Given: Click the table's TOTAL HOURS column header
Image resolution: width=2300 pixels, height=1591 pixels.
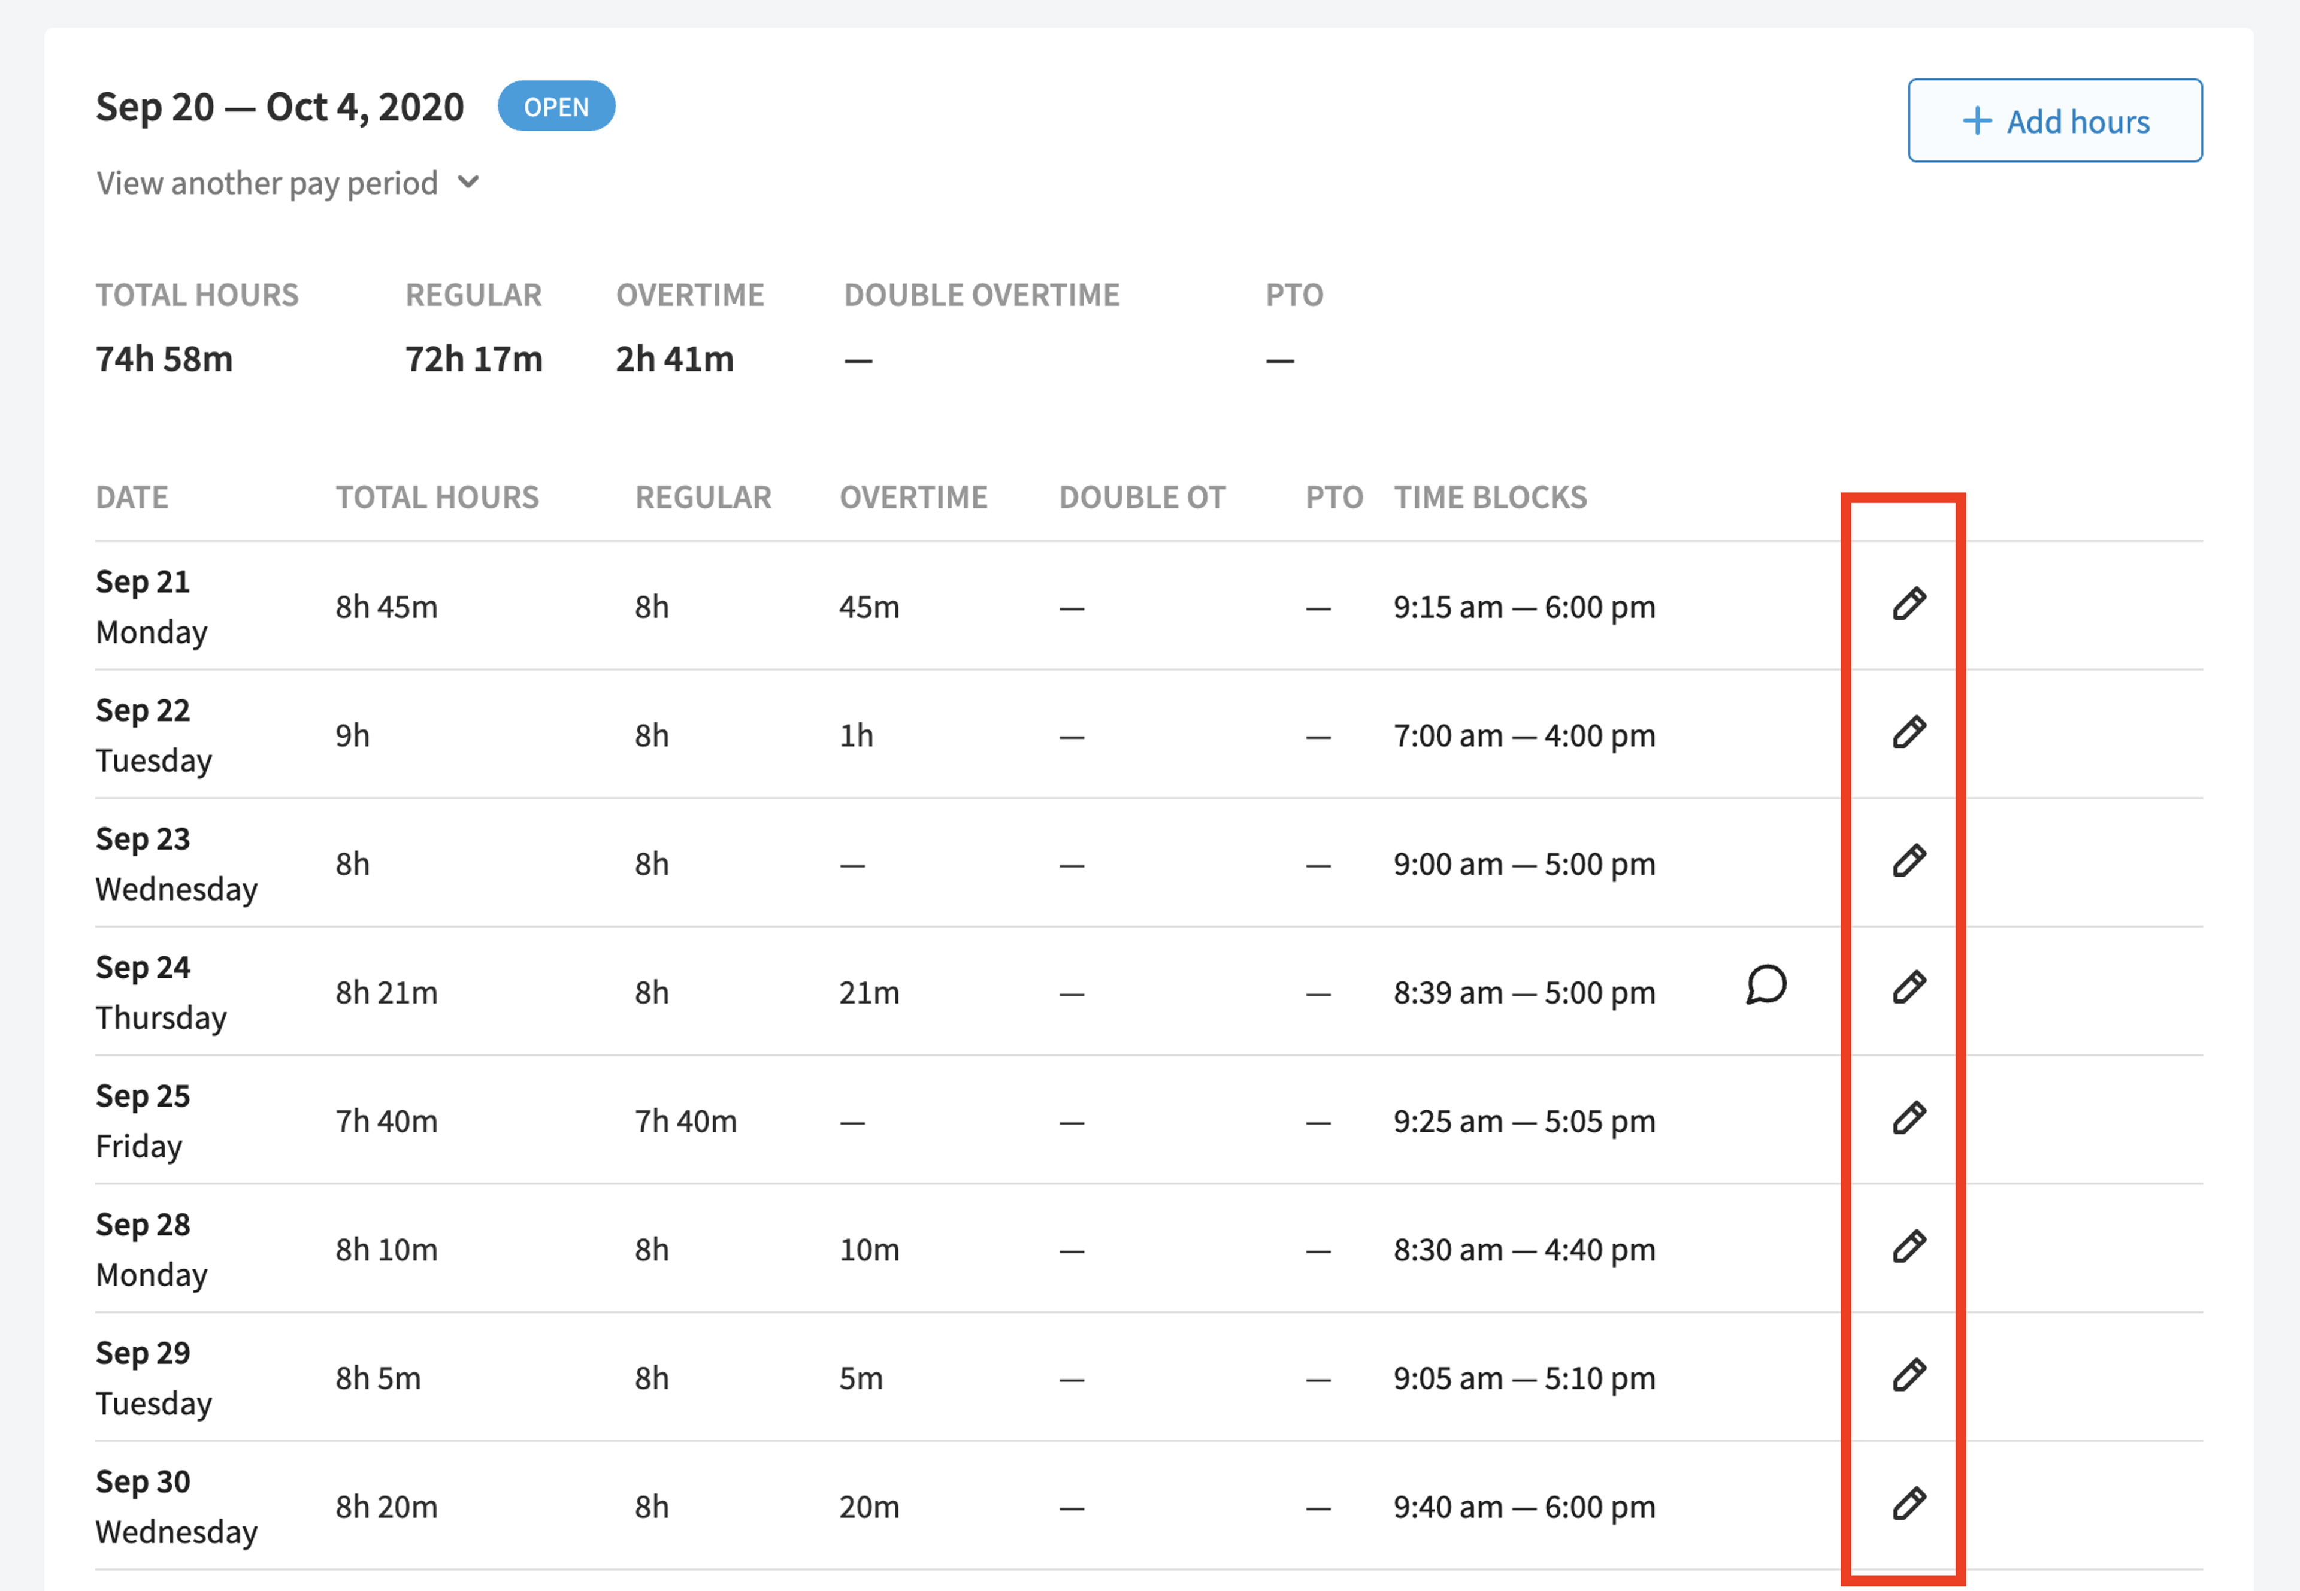Looking at the screenshot, I should point(438,498).
